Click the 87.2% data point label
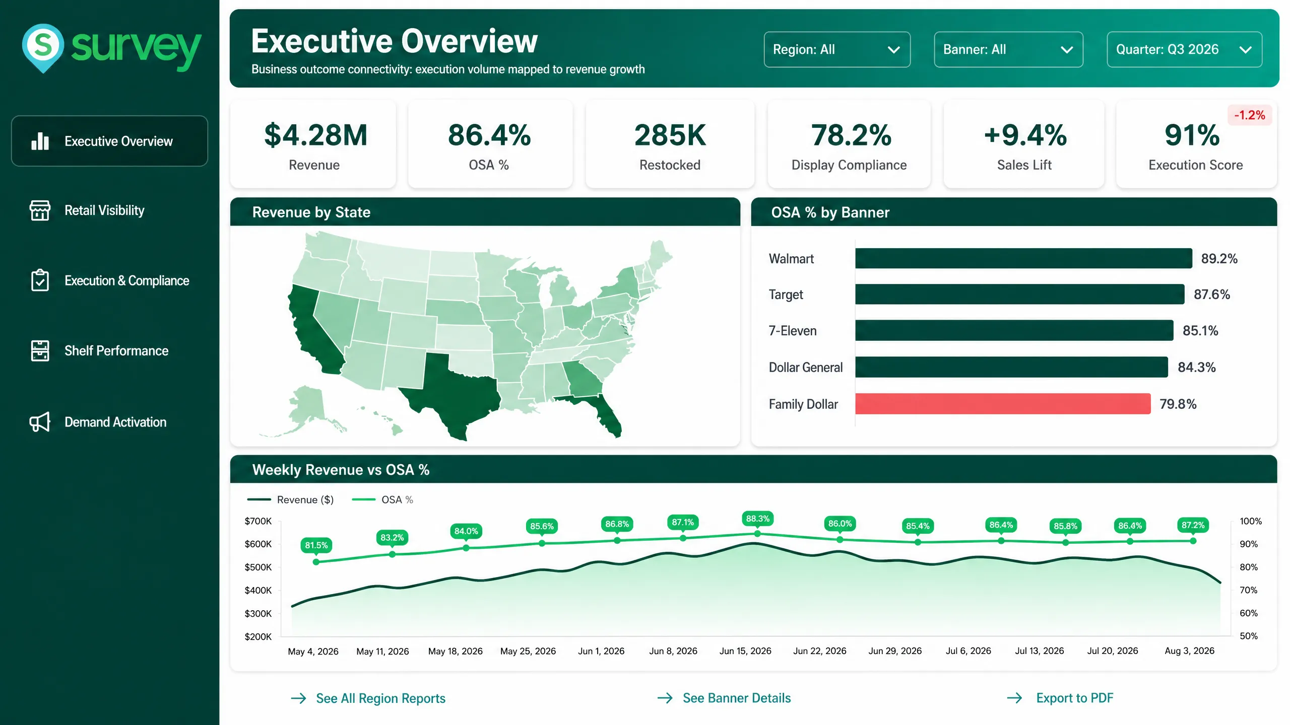1290x725 pixels. click(x=1193, y=525)
